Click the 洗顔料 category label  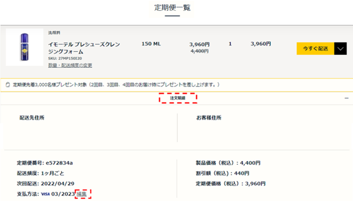click(54, 33)
